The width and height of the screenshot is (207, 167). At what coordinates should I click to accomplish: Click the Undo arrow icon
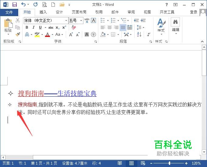23,5
